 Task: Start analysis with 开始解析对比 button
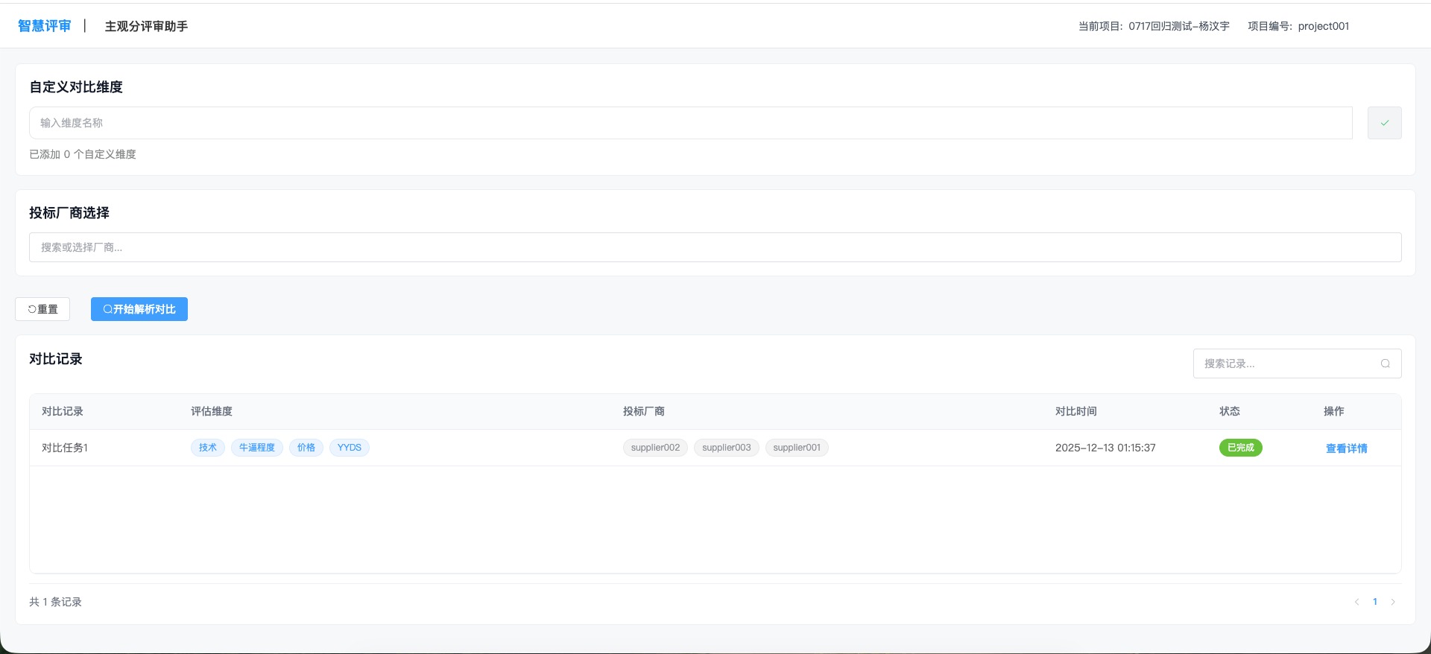[139, 309]
